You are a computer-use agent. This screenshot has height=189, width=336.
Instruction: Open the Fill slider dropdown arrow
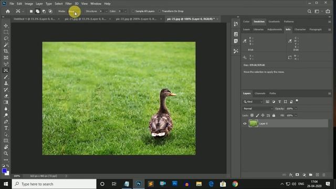296,115
